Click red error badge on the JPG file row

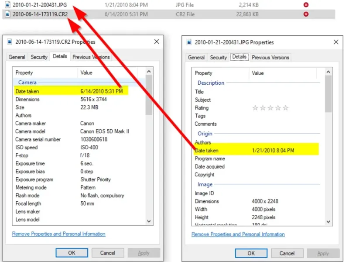(306, 5)
